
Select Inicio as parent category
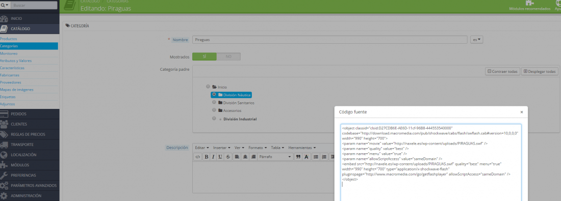tap(208, 87)
